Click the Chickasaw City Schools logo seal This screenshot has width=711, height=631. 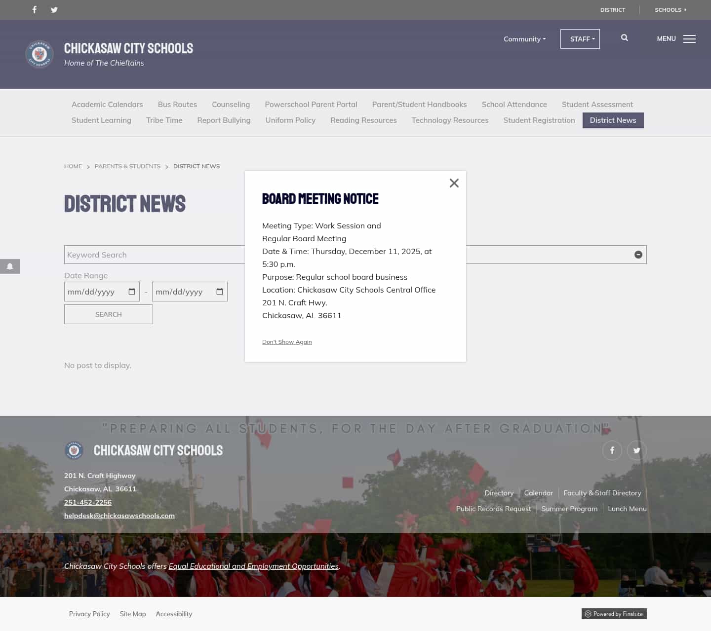39,54
